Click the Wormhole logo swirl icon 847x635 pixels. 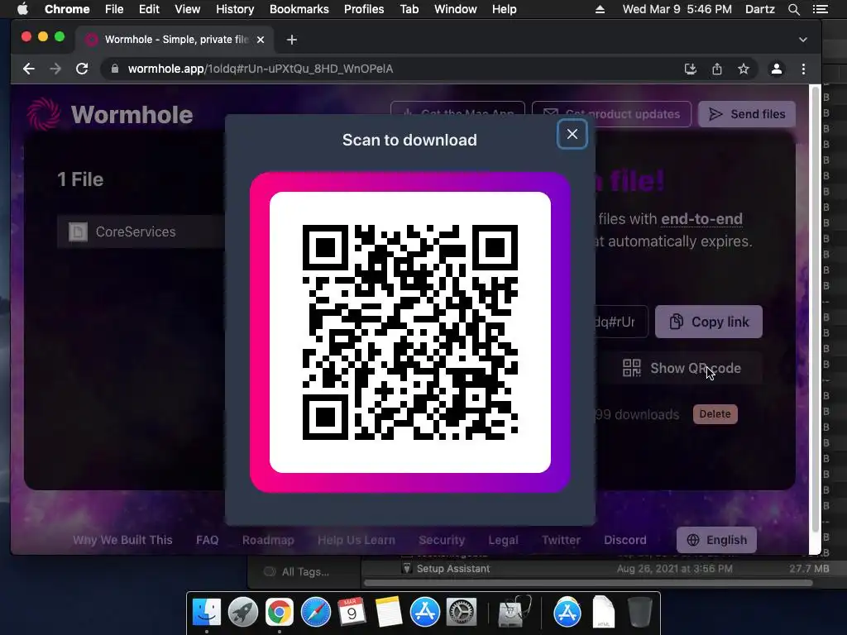[43, 114]
